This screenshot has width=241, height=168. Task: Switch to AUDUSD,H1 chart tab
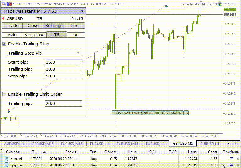14,144
